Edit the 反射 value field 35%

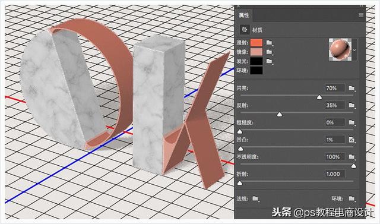(x=335, y=105)
